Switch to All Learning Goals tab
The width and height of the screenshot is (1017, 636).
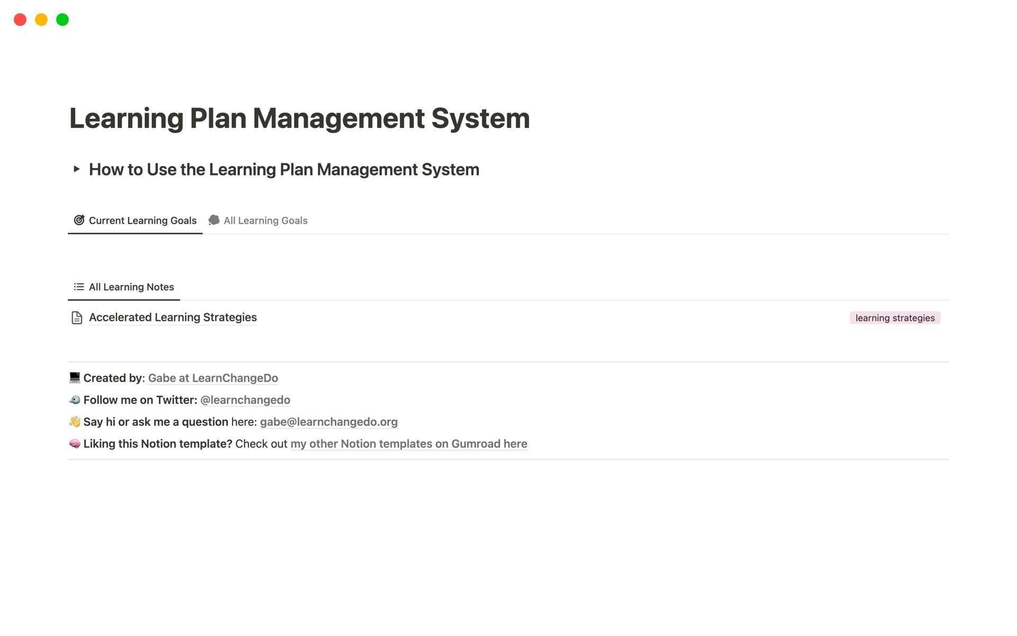[x=266, y=220]
